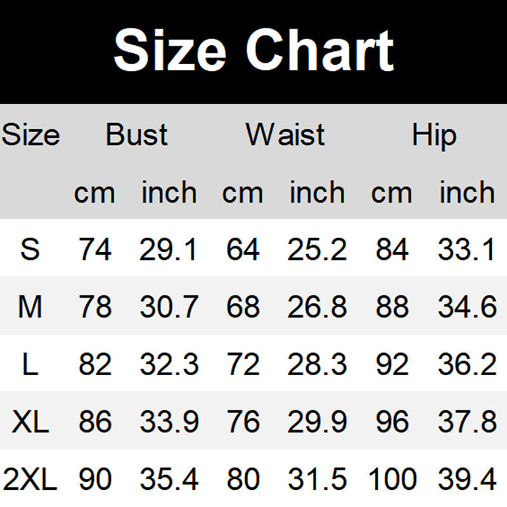Image resolution: width=507 pixels, height=507 pixels.
Task: Select the 39.4 inch hip value
Action: click(466, 480)
